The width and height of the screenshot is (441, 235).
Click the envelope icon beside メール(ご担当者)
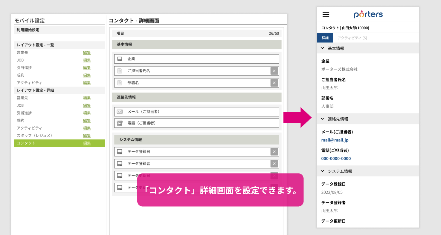pos(120,112)
